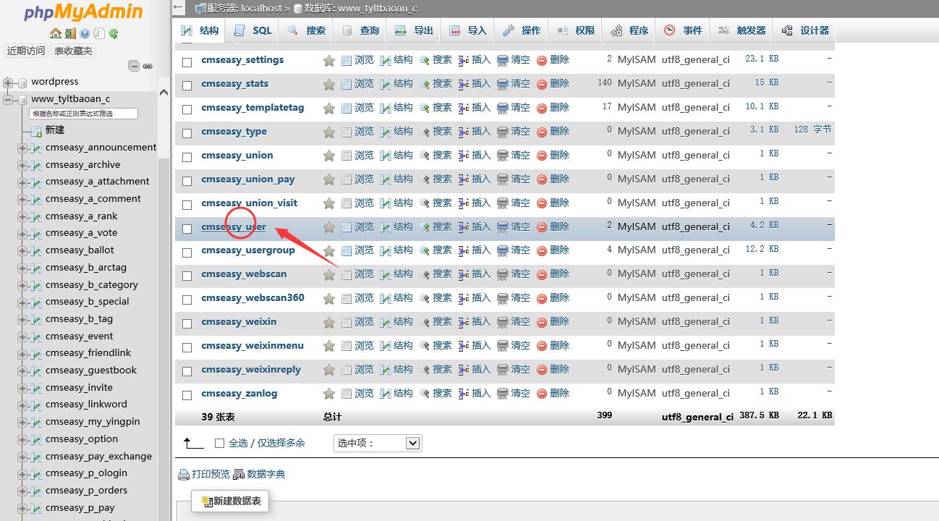Viewport: 939px width, 521px height.
Task: Collapse the www_tyltbaoan_c database tree
Action: pyautogui.click(x=9, y=100)
